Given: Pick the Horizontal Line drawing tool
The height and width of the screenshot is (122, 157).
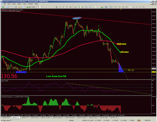Looking at the screenshot, I should point(50,7).
